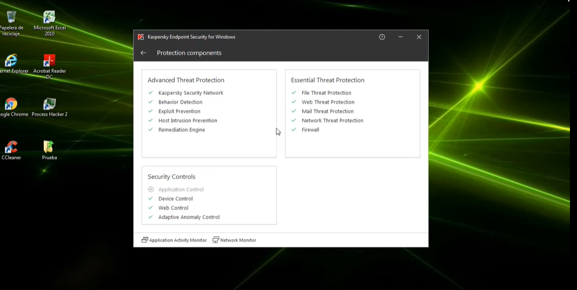Click the checkmark beside Remediation Engine

[150, 129]
